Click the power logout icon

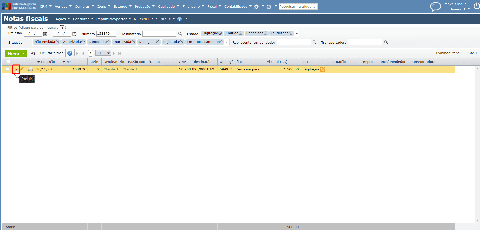pos(477,6)
